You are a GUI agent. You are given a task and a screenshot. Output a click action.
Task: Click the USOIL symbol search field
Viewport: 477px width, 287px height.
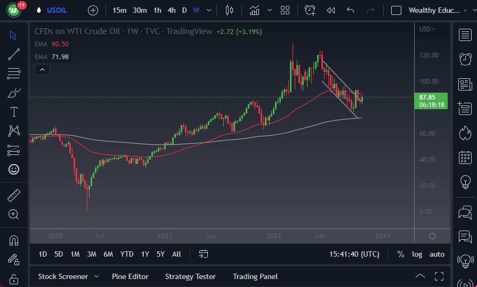tap(57, 10)
